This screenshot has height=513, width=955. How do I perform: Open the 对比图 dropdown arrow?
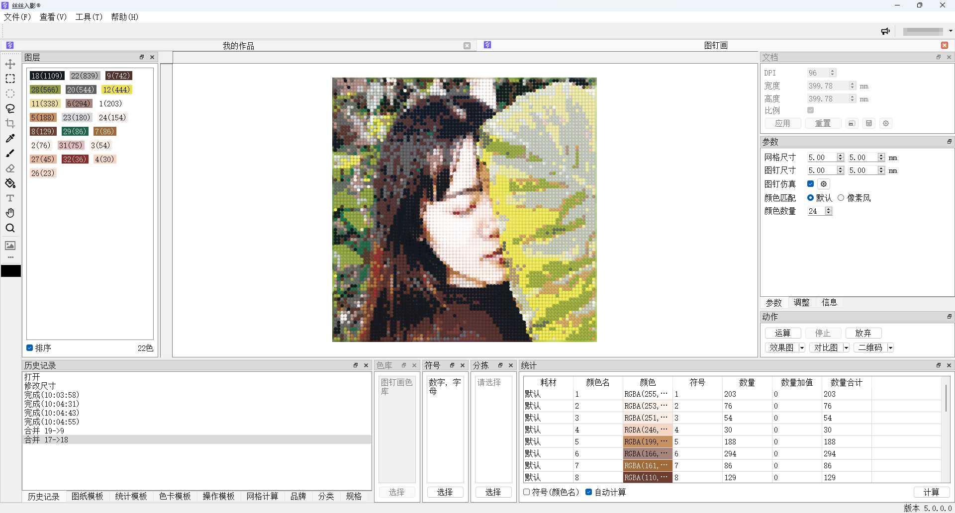[846, 348]
